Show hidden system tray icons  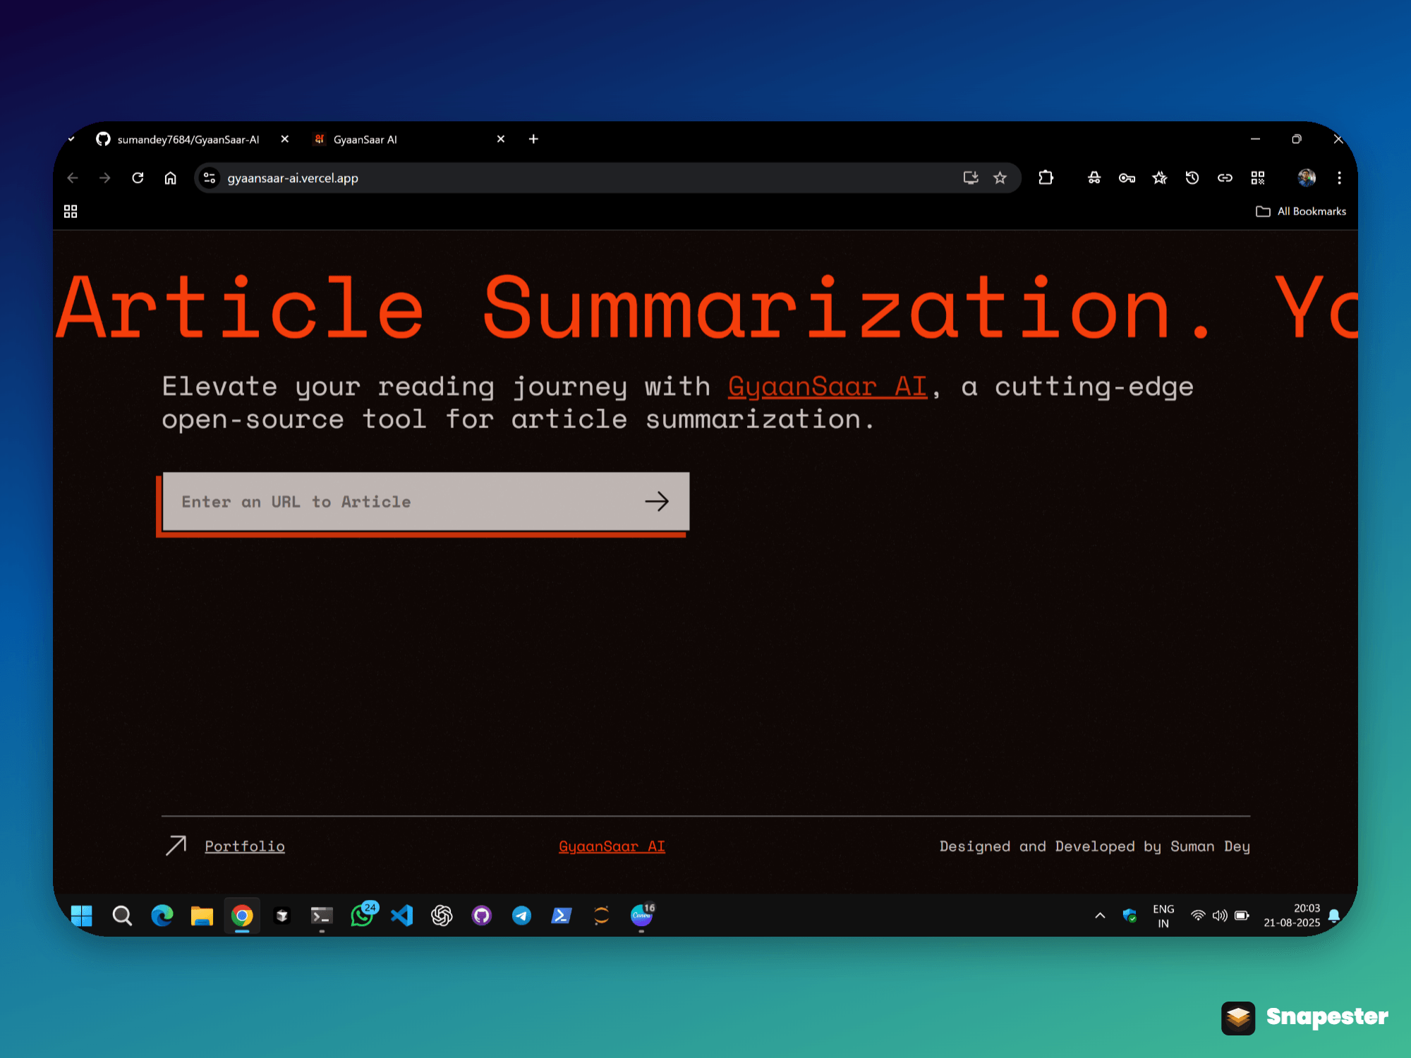1100,916
